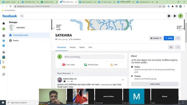Image resolution: width=187 pixels, height=105 pixels.
Task: Open the Messenger icon
Action: point(169,16)
